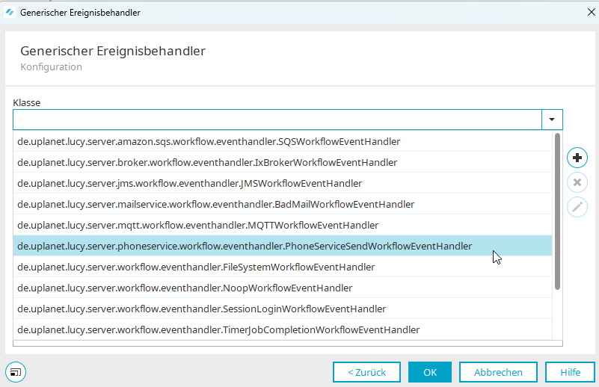The height and width of the screenshot is (387, 599).
Task: Select SQSWorkflowEventHandler class
Action: pyautogui.click(x=283, y=142)
